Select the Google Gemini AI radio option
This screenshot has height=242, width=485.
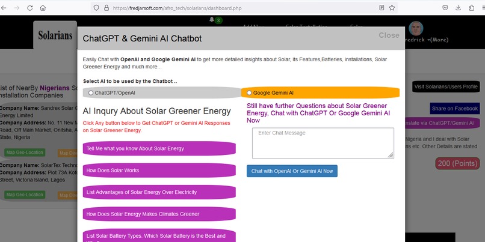tap(249, 92)
